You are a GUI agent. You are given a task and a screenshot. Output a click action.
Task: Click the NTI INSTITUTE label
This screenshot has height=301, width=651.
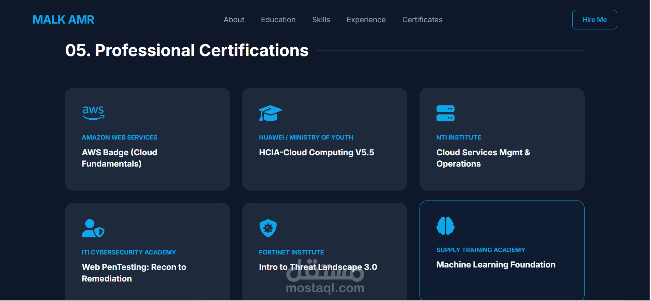[459, 138]
